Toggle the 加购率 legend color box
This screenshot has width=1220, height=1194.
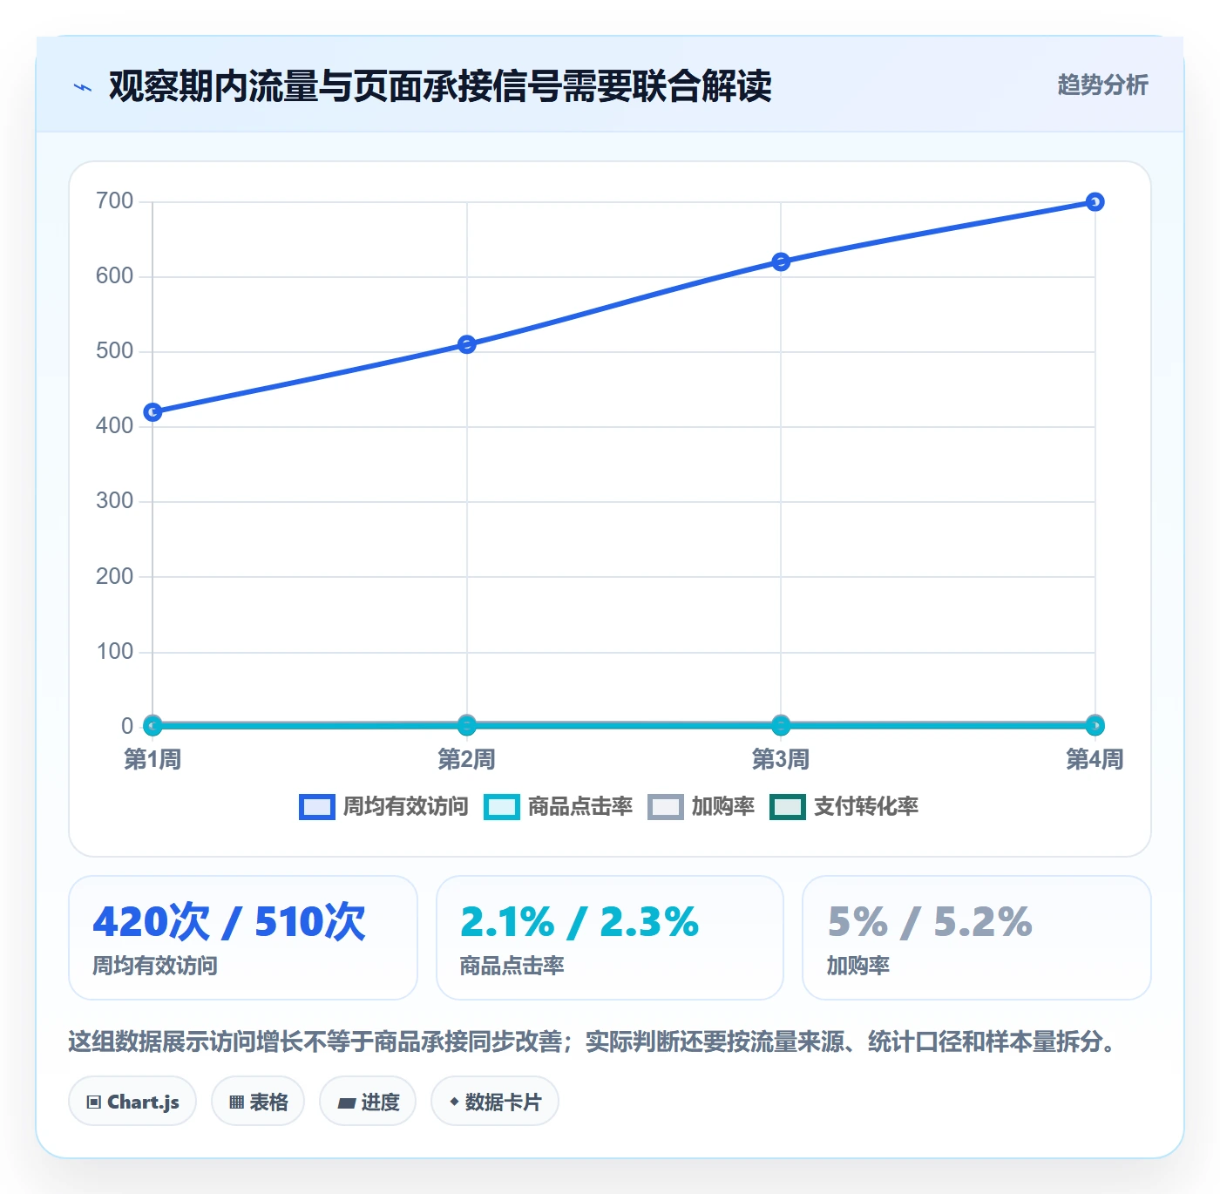click(665, 807)
